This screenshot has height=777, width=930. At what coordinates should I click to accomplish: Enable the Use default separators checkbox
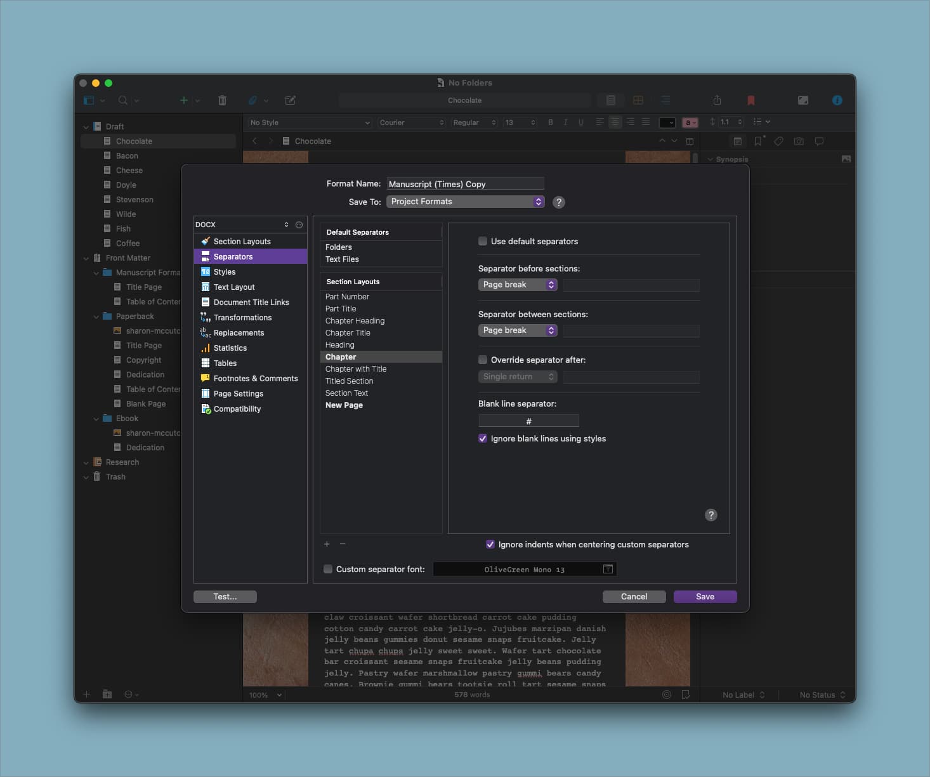[x=483, y=241]
